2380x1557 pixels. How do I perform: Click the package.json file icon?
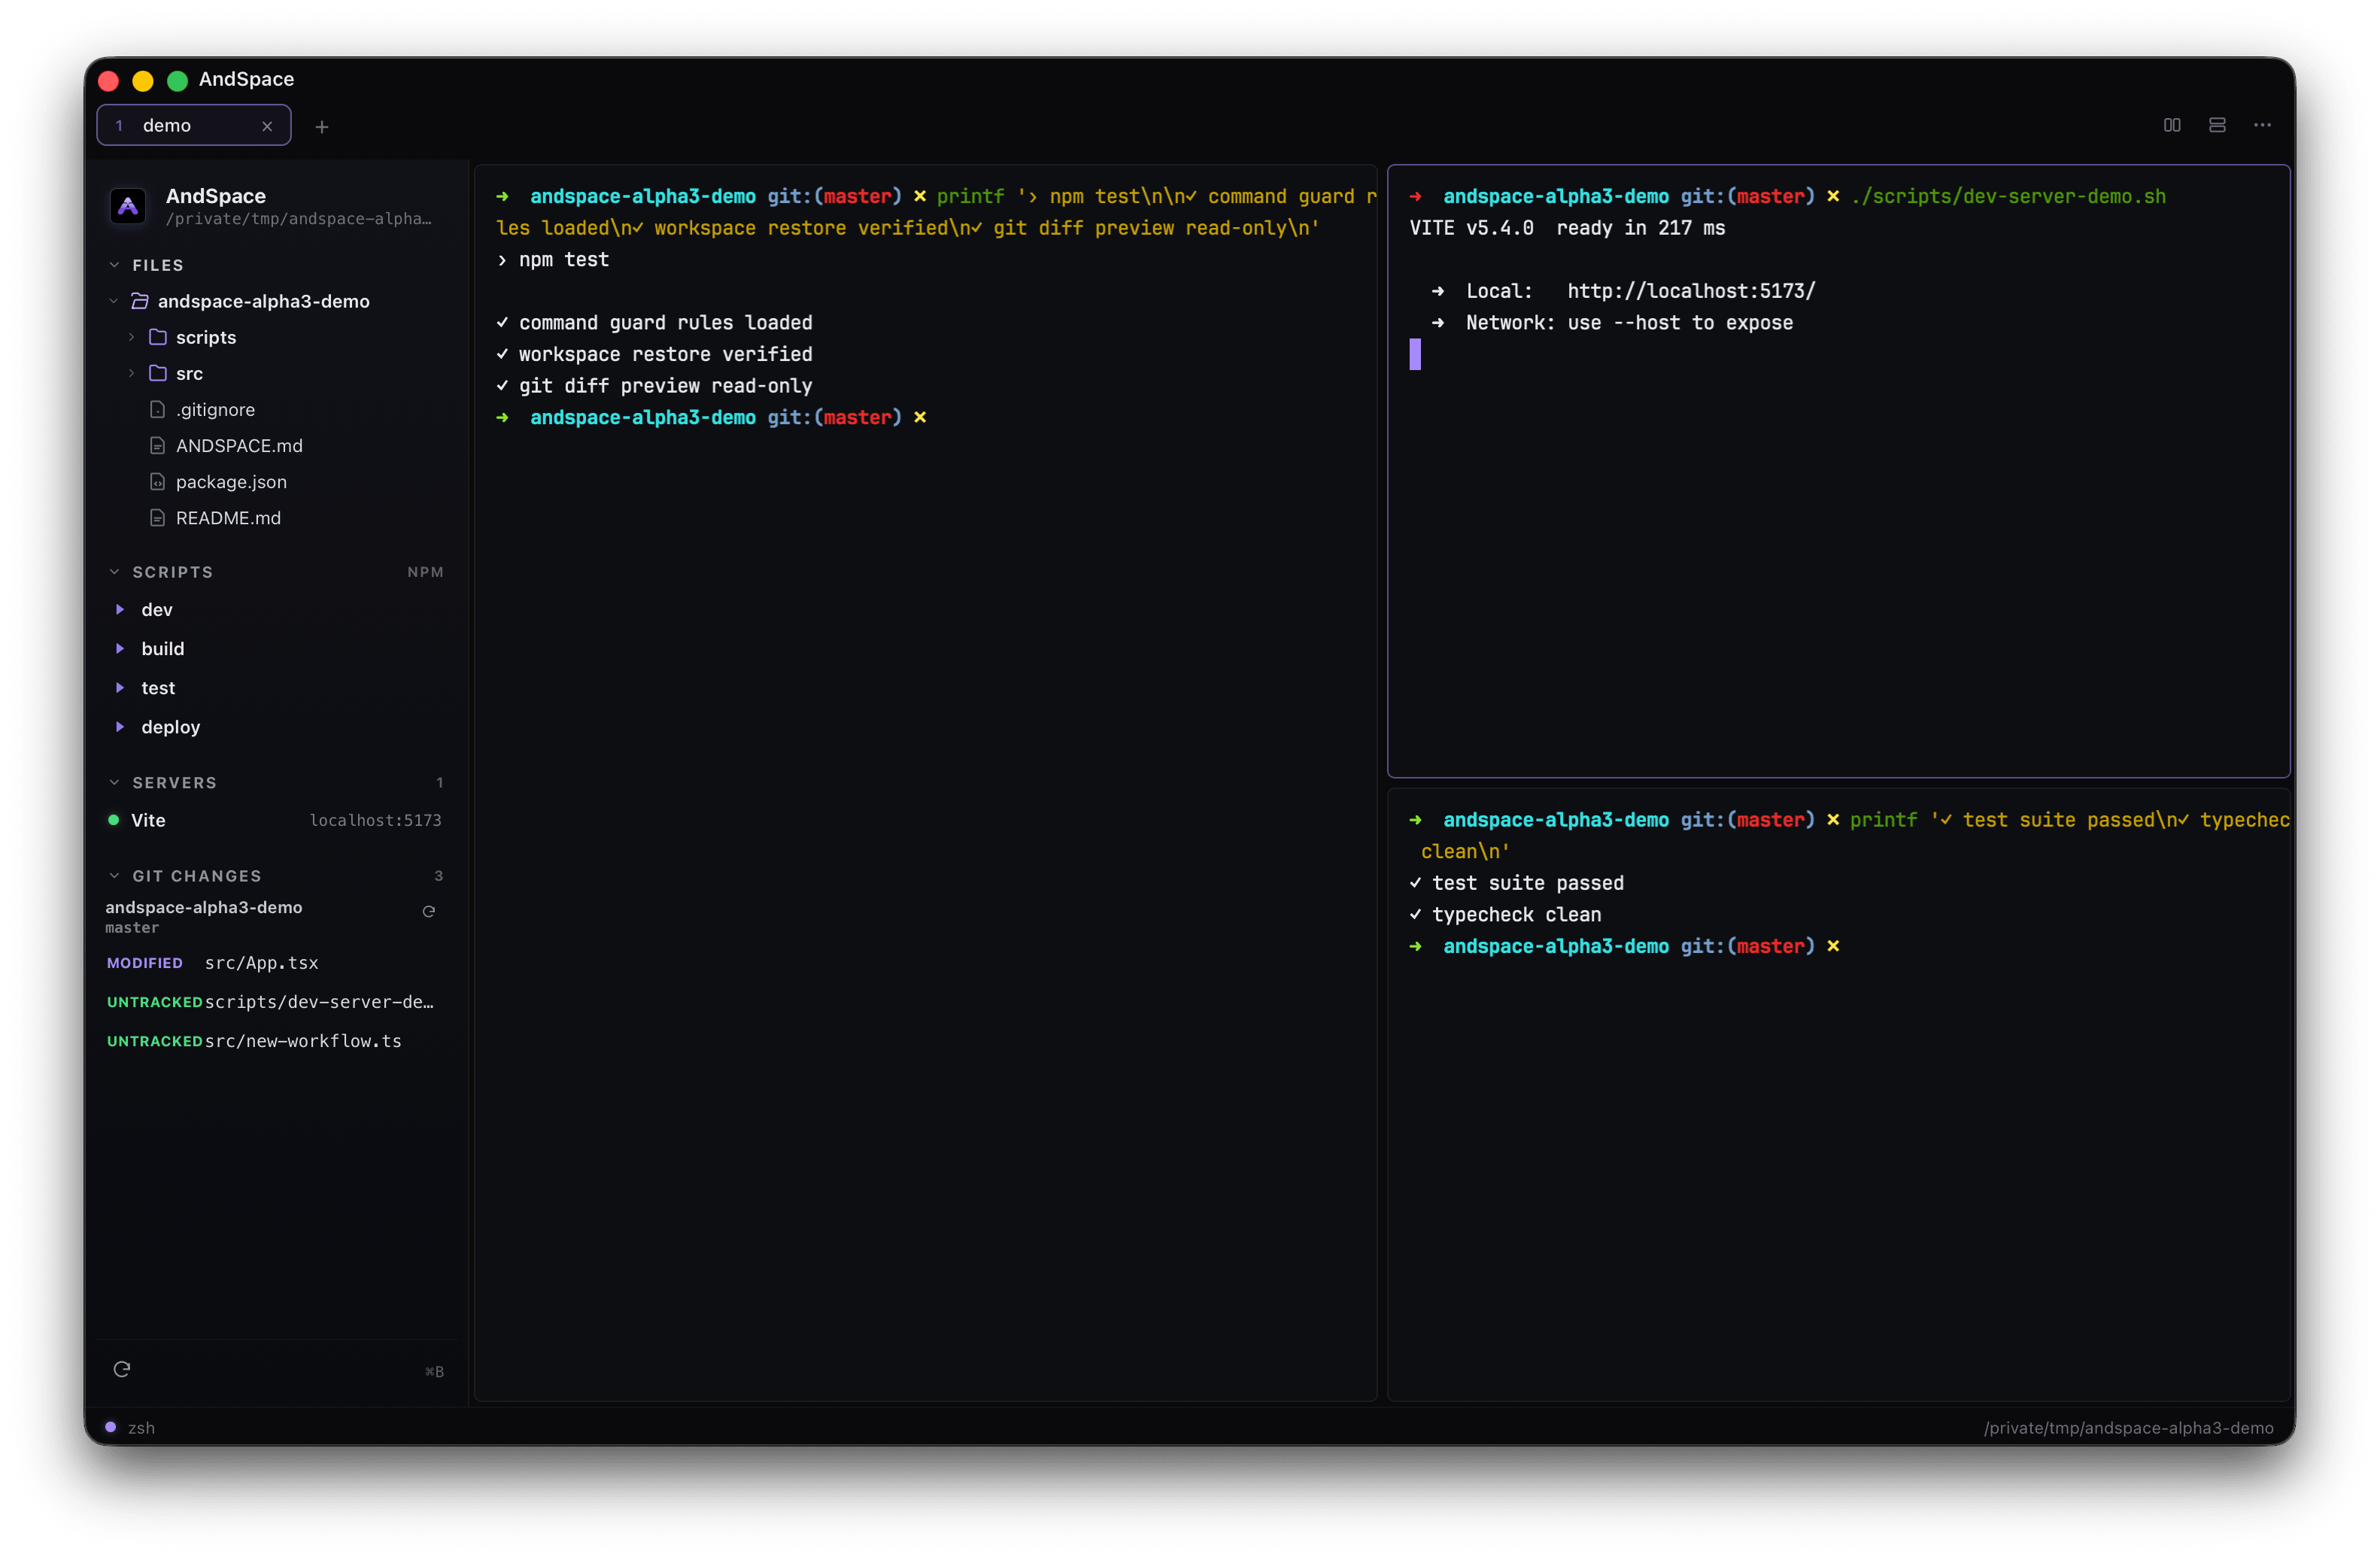click(x=157, y=482)
